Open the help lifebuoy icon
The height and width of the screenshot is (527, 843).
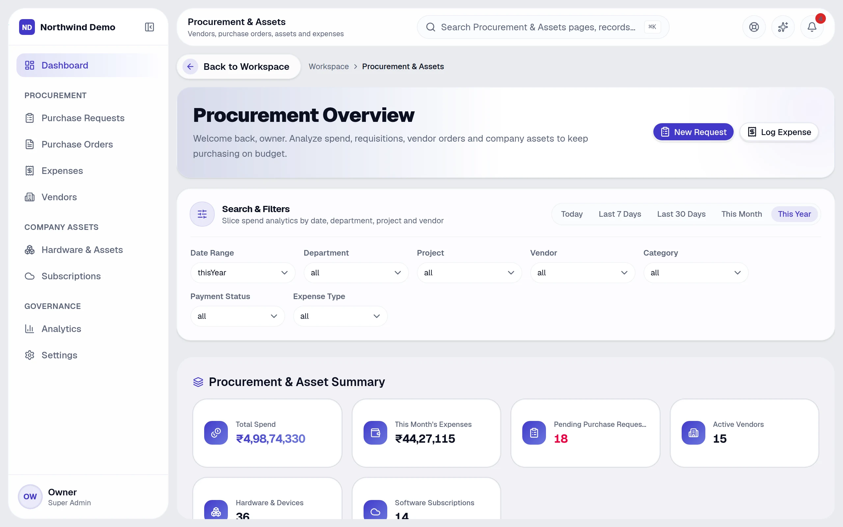coord(754,27)
